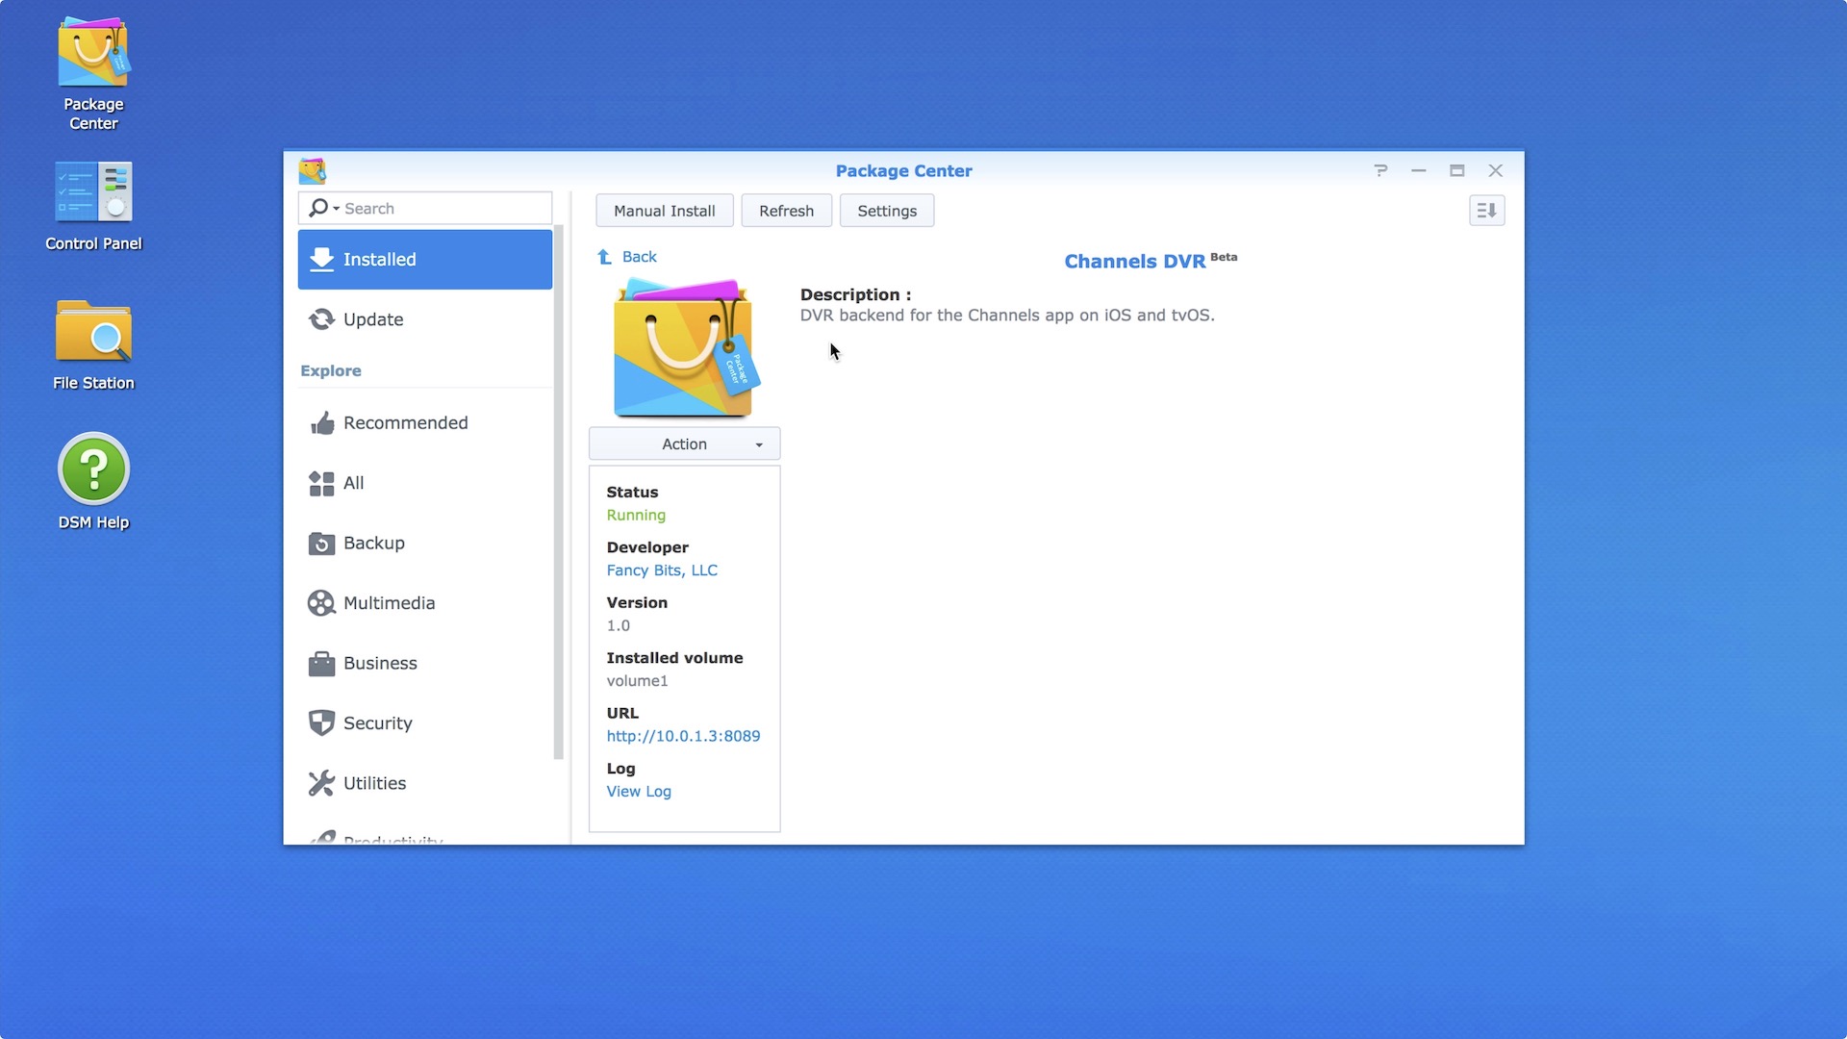The width and height of the screenshot is (1847, 1039).
Task: Open the Security category
Action: pyautogui.click(x=377, y=723)
